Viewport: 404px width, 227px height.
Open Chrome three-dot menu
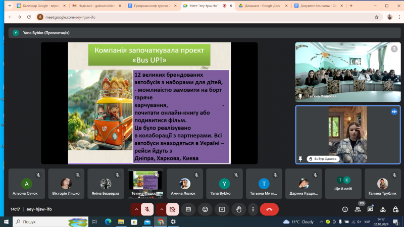tap(399, 17)
